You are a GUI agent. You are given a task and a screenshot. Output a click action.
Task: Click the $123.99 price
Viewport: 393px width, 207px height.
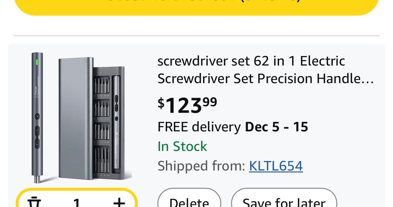point(187,105)
